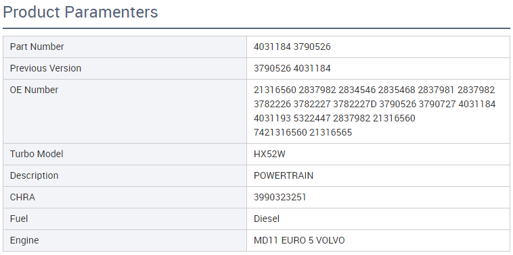Select the Description label cell

(125, 175)
